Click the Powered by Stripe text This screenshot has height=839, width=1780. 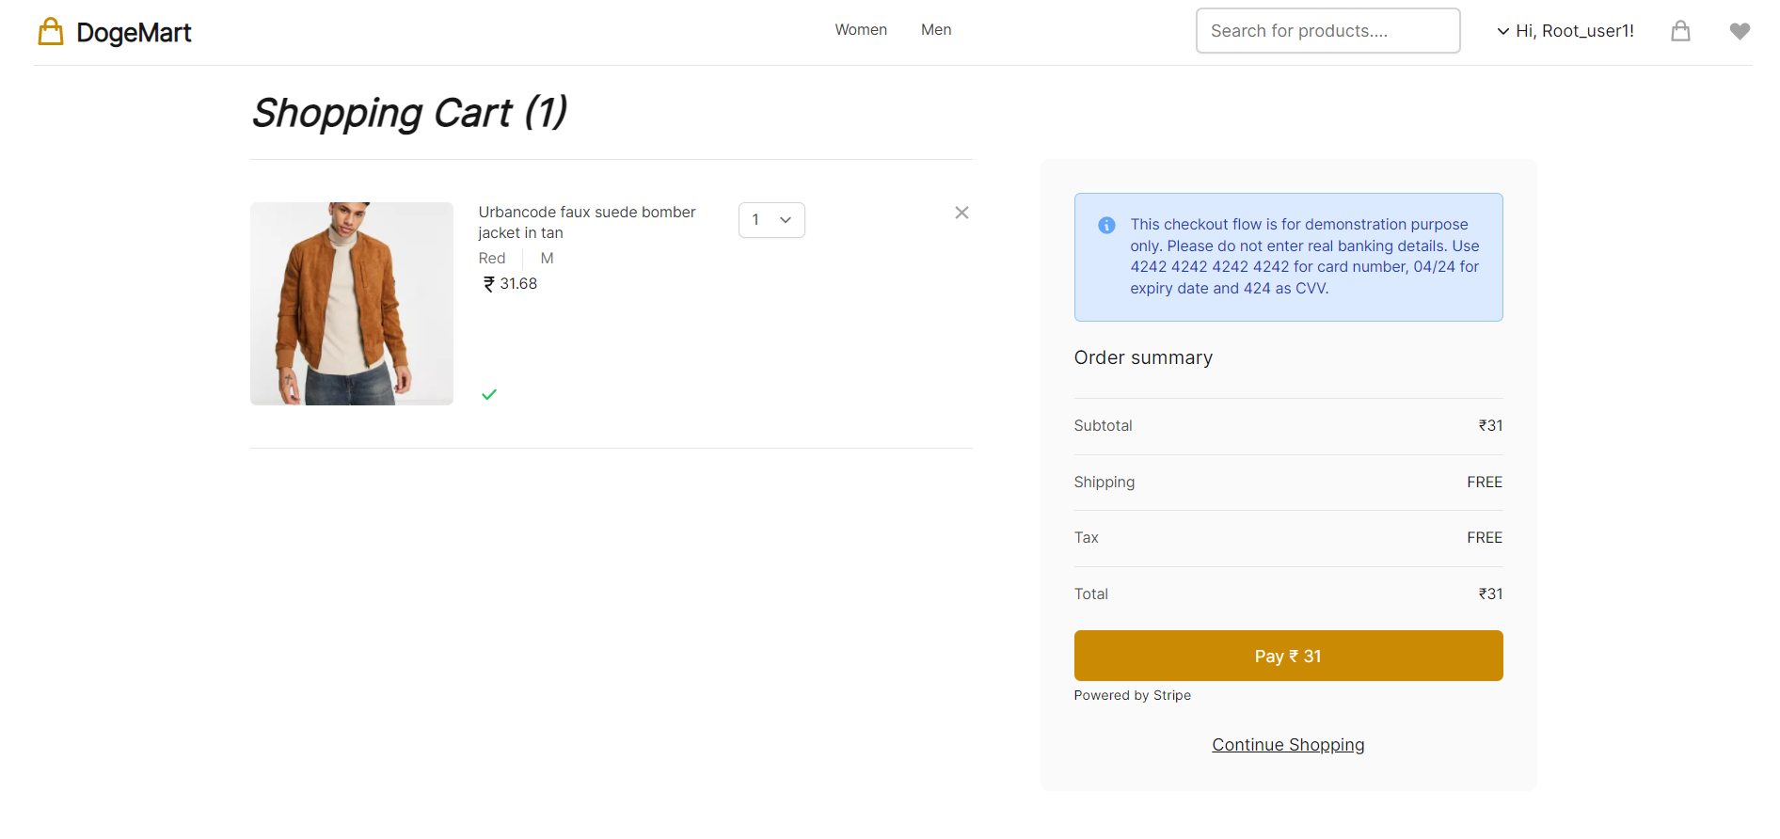coord(1132,696)
